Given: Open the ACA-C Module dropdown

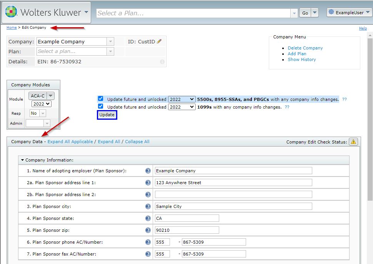Looking at the screenshot, I should point(51,96).
